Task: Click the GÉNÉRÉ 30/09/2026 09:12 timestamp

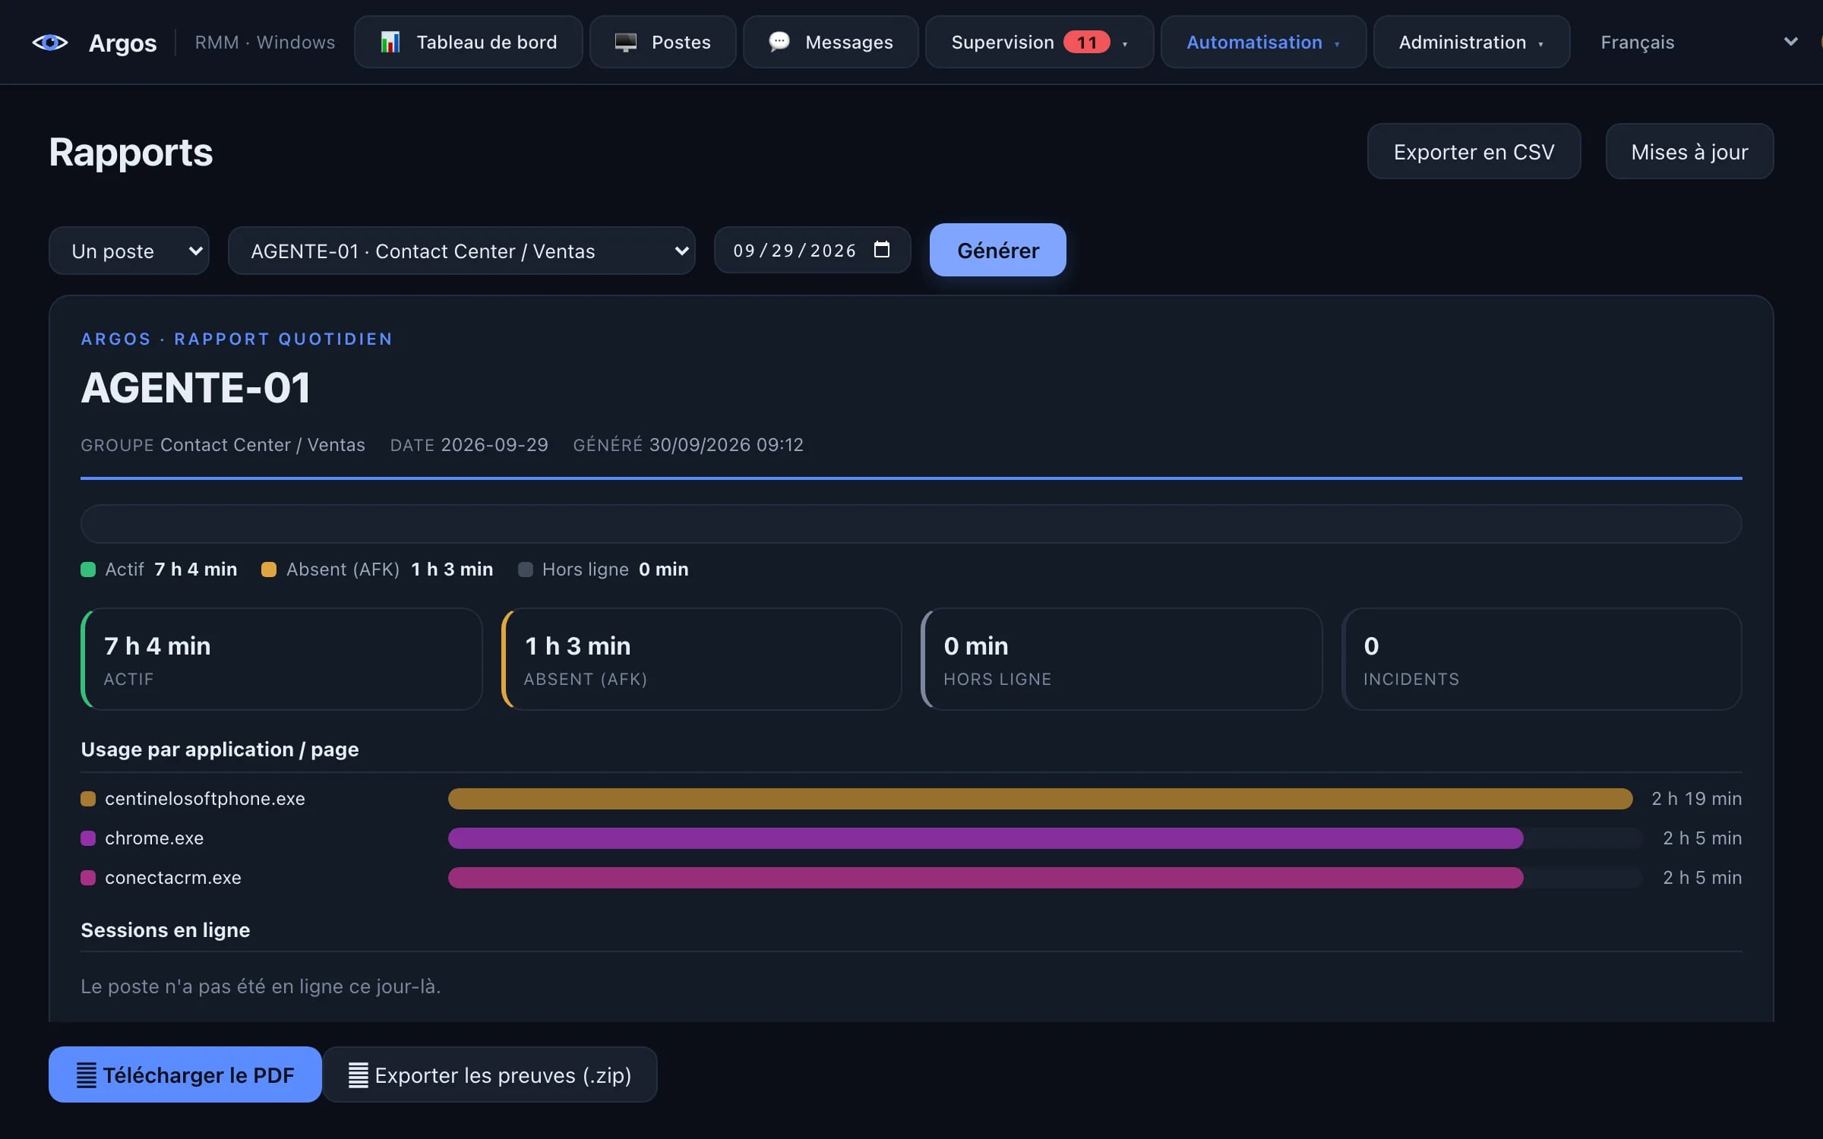Action: click(688, 444)
